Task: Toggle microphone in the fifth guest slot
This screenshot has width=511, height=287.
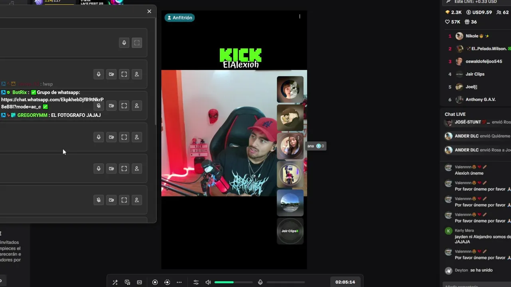Action: pos(99,169)
